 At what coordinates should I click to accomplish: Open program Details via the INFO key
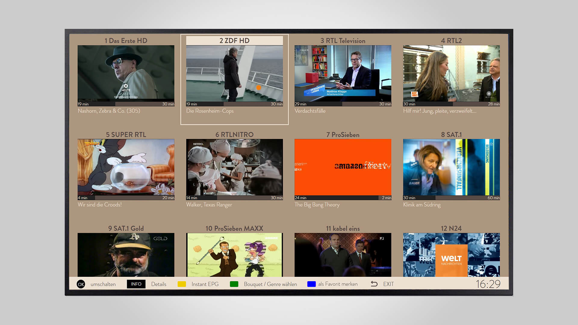pyautogui.click(x=136, y=284)
